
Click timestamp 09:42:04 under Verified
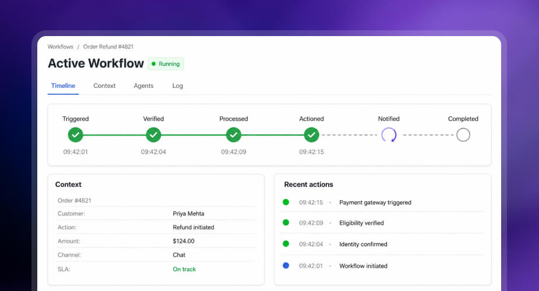pos(153,152)
